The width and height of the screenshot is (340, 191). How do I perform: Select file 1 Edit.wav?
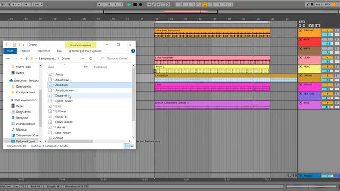pos(59,111)
